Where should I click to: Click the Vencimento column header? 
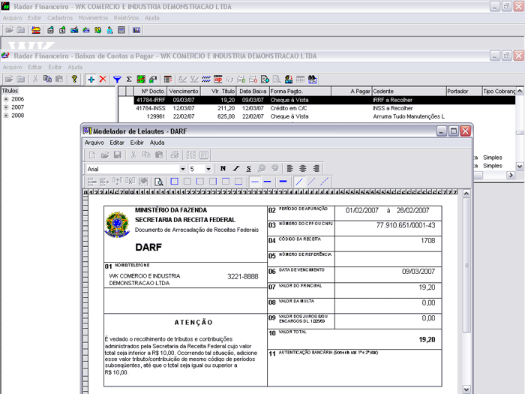184,91
